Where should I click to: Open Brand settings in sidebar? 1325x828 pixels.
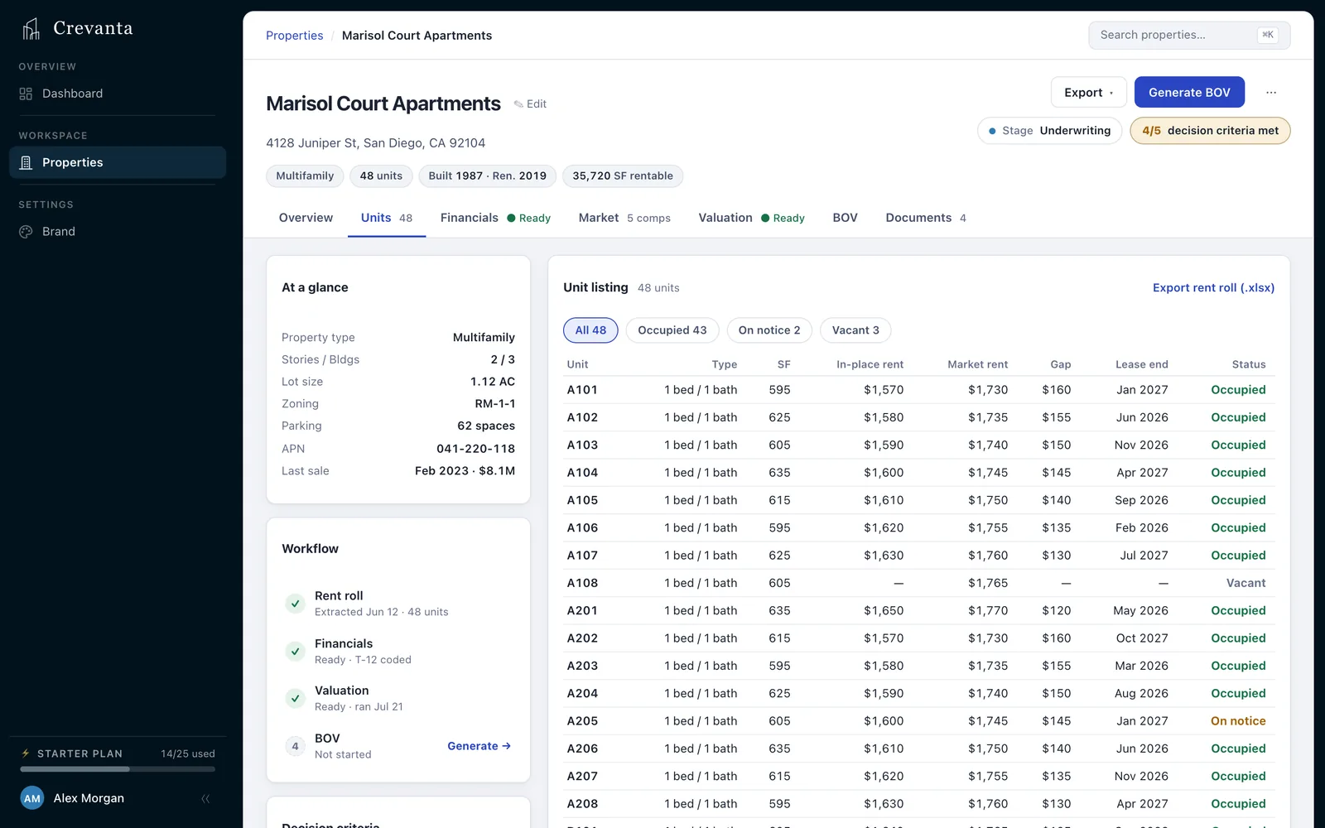coord(117,232)
